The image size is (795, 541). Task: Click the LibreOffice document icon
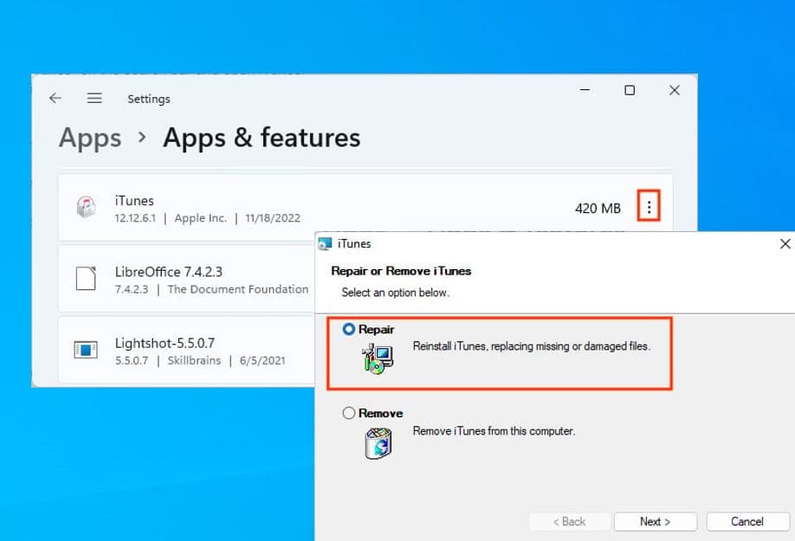click(85, 279)
